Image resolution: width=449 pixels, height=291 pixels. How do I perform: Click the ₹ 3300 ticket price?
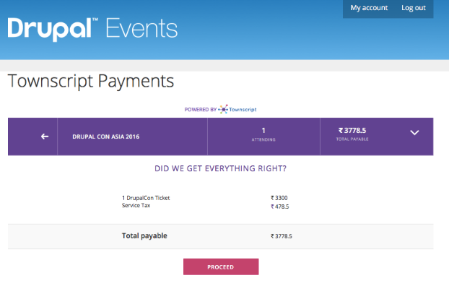click(279, 198)
